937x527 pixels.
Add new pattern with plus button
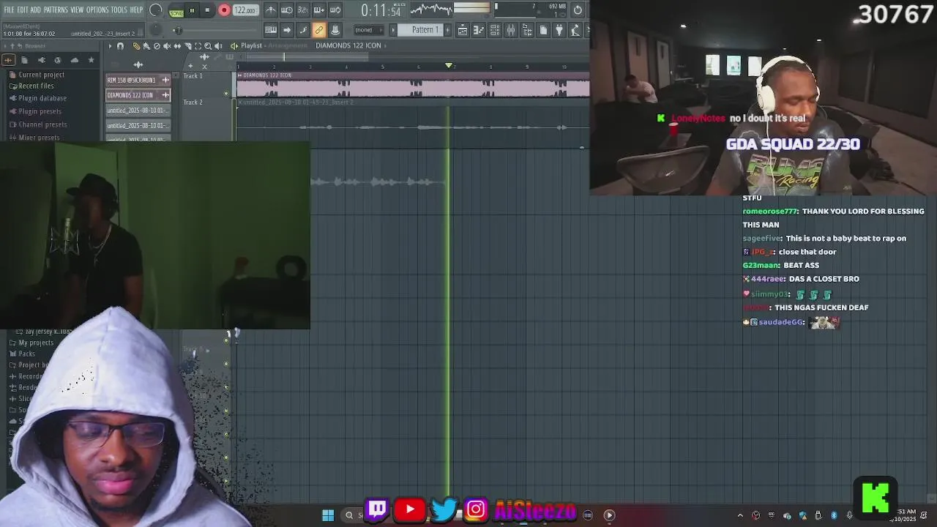pos(447,30)
